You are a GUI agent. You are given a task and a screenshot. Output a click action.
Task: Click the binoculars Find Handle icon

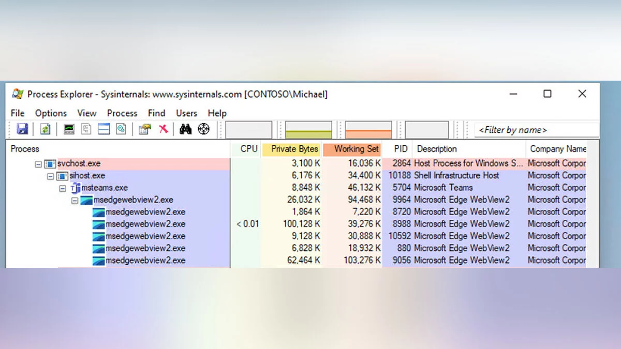pos(186,129)
